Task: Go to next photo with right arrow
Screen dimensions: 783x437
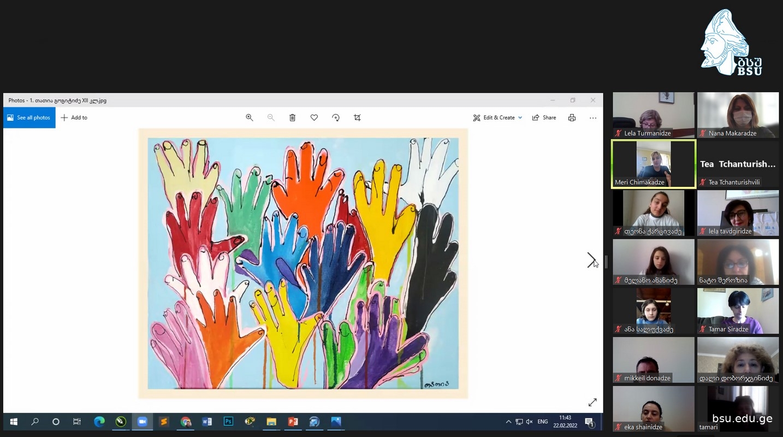Action: 591,260
